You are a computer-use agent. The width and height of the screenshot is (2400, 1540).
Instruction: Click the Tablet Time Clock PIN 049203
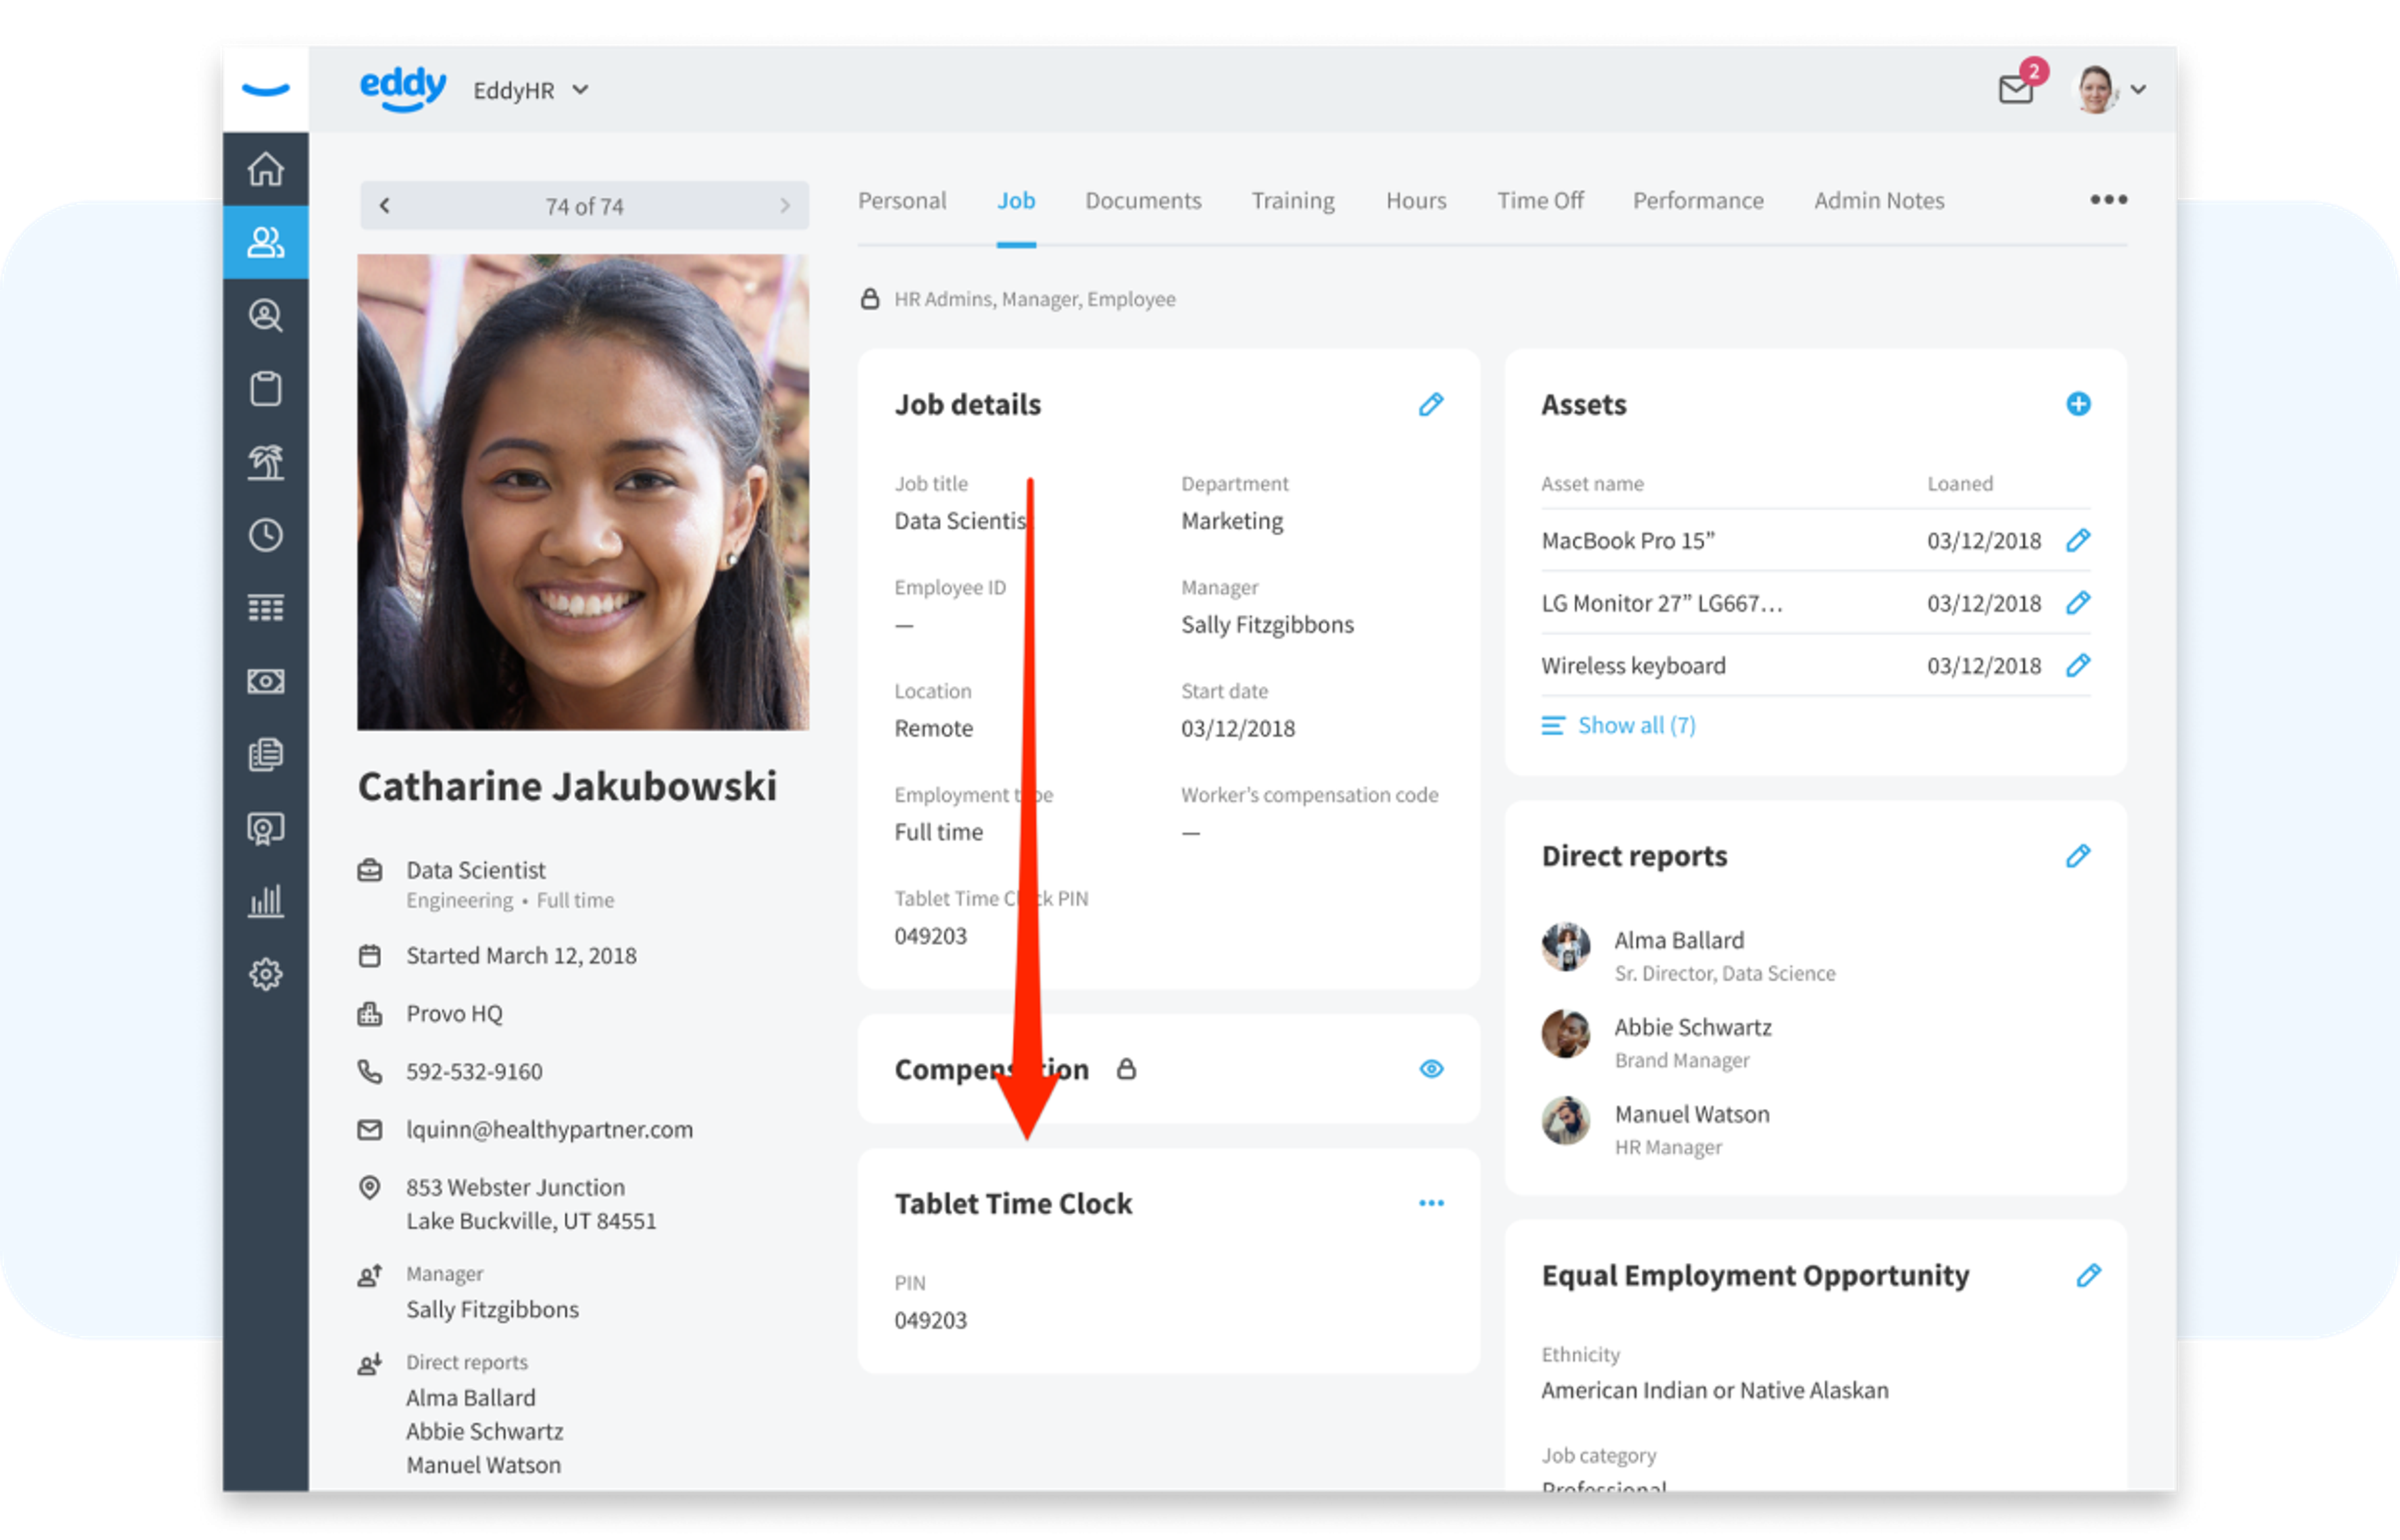point(931,1320)
